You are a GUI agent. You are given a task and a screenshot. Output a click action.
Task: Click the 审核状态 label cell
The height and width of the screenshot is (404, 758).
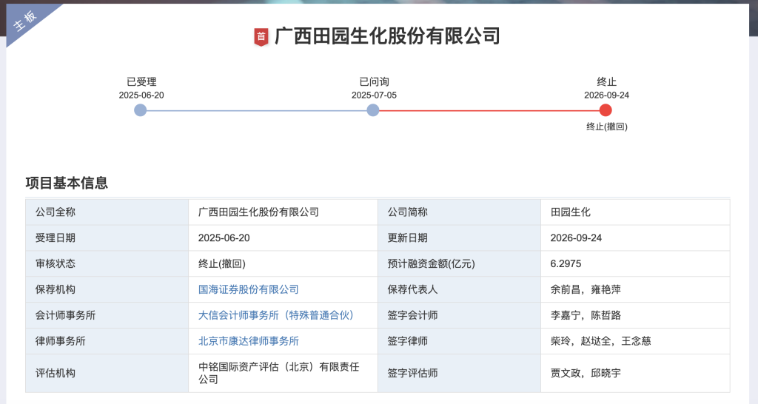tap(107, 264)
